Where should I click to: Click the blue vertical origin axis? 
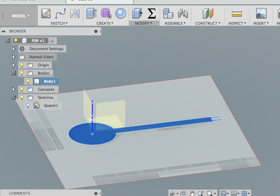pyautogui.click(x=92, y=116)
